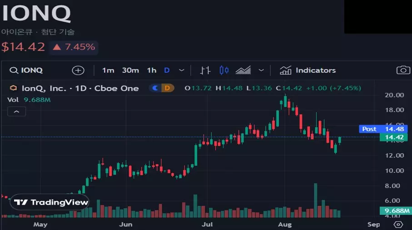The height and width of the screenshot is (230, 412).
Task: Open the TradingView logo link
Action: click(x=50, y=202)
